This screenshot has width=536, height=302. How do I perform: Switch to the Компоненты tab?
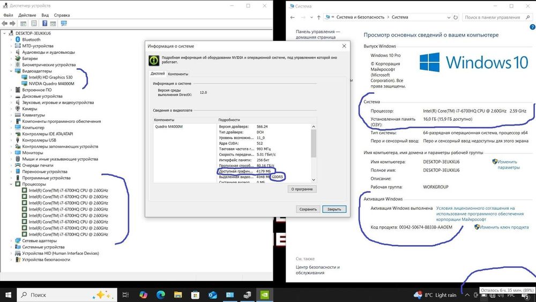pos(178,74)
